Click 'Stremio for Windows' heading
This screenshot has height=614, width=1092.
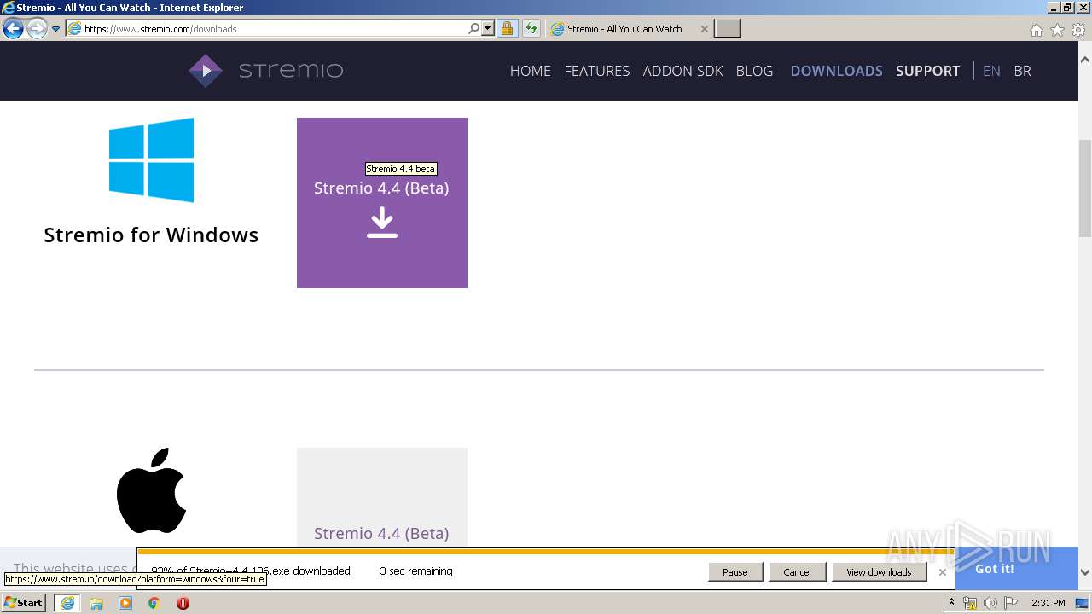tap(151, 235)
